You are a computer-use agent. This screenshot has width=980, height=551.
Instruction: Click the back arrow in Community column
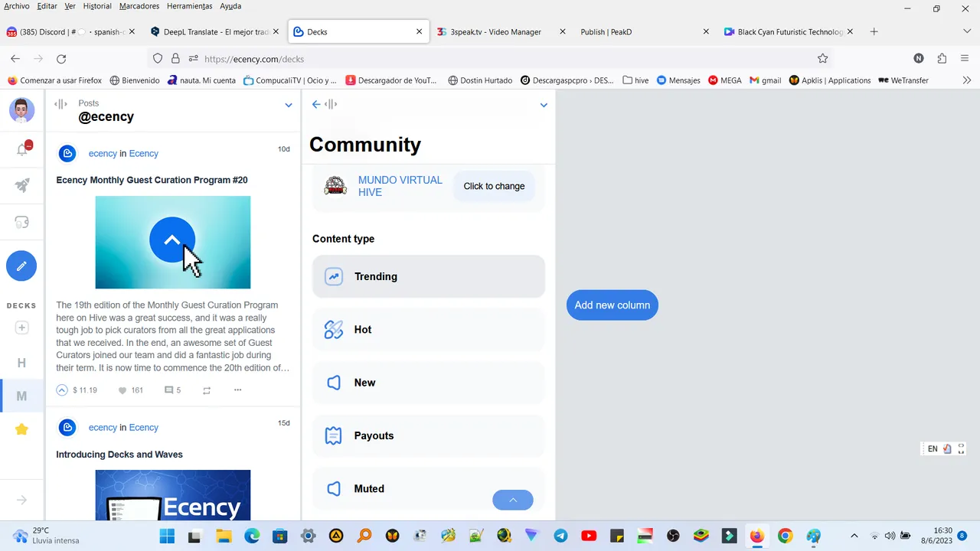pyautogui.click(x=316, y=104)
